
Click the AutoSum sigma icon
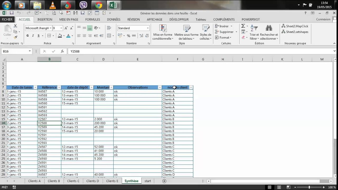pyautogui.click(x=243, y=26)
